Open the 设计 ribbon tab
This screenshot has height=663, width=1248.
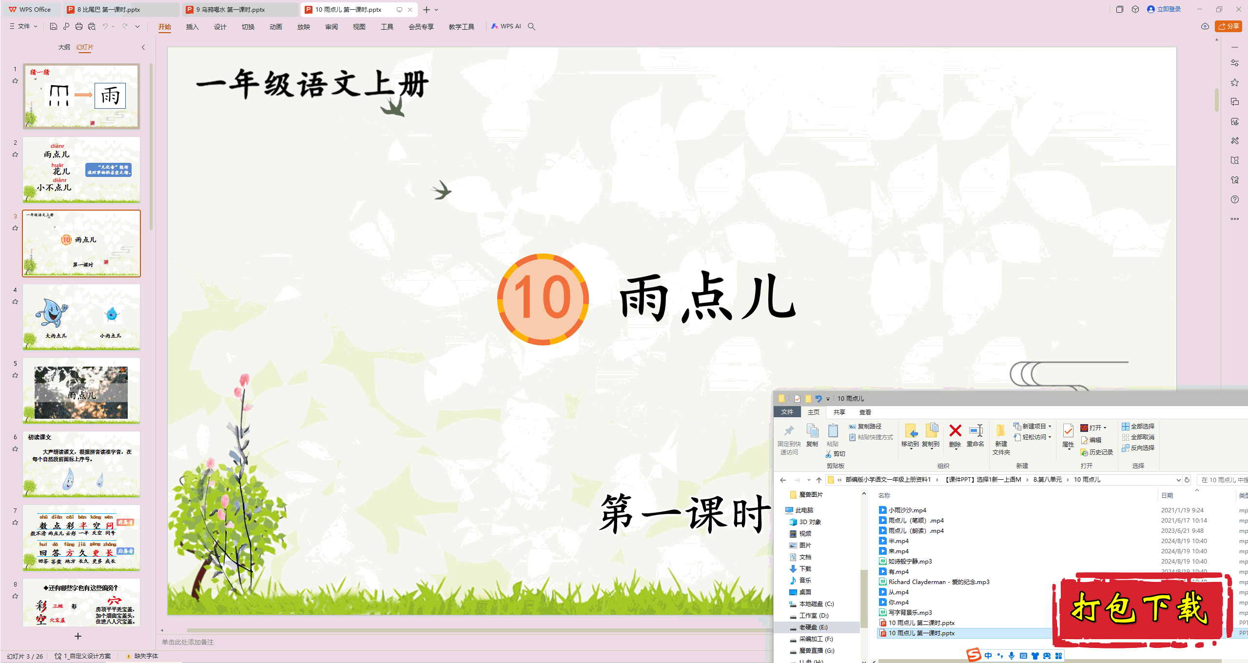(x=220, y=27)
